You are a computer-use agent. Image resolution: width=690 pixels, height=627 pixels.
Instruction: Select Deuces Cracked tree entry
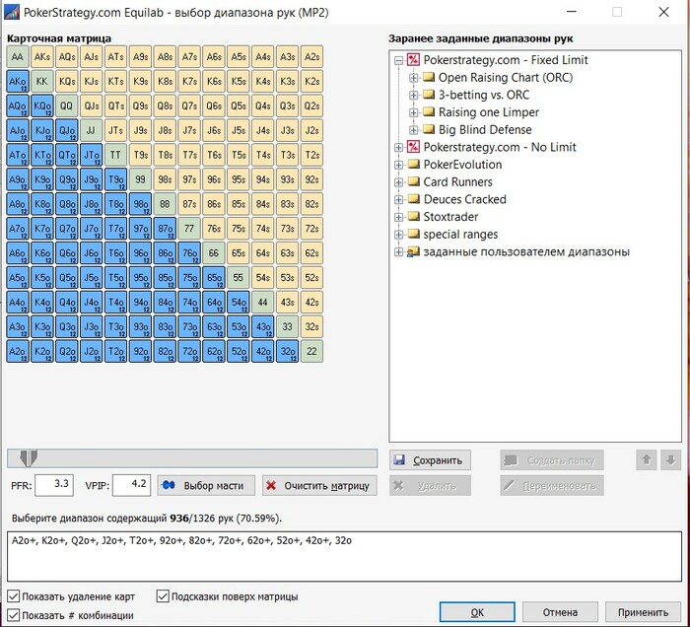pyautogui.click(x=464, y=200)
